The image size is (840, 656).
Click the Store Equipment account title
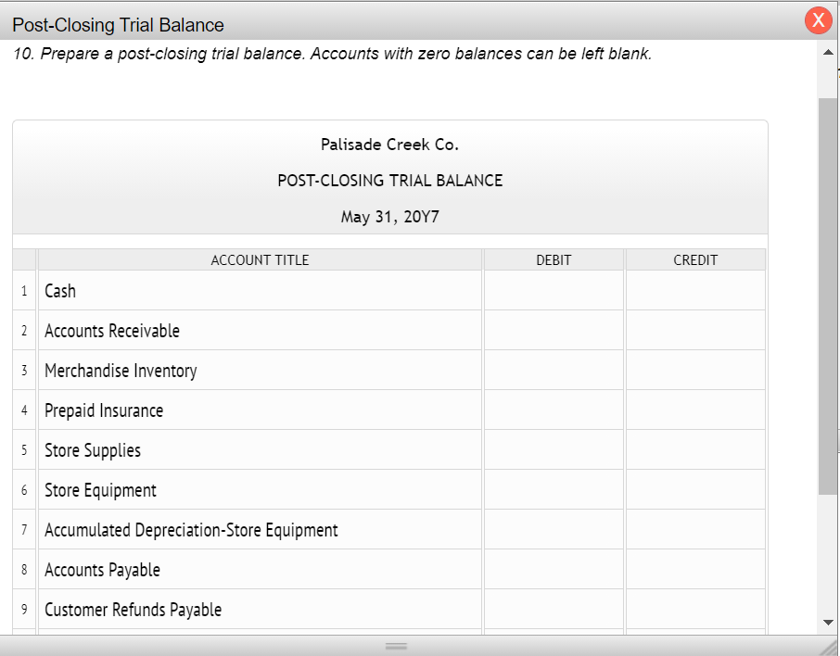100,490
